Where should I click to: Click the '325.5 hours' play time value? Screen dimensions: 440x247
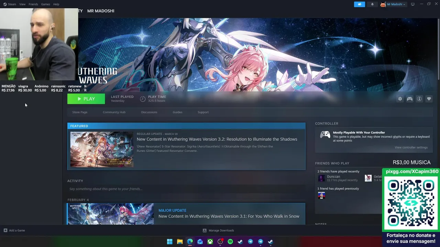pos(156,101)
